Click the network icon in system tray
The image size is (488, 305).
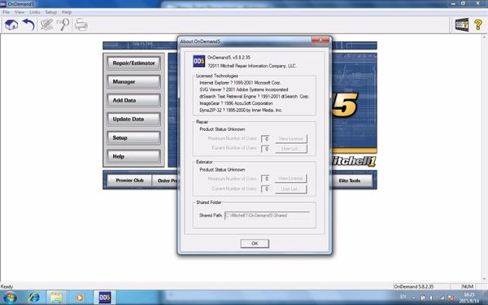point(442,298)
